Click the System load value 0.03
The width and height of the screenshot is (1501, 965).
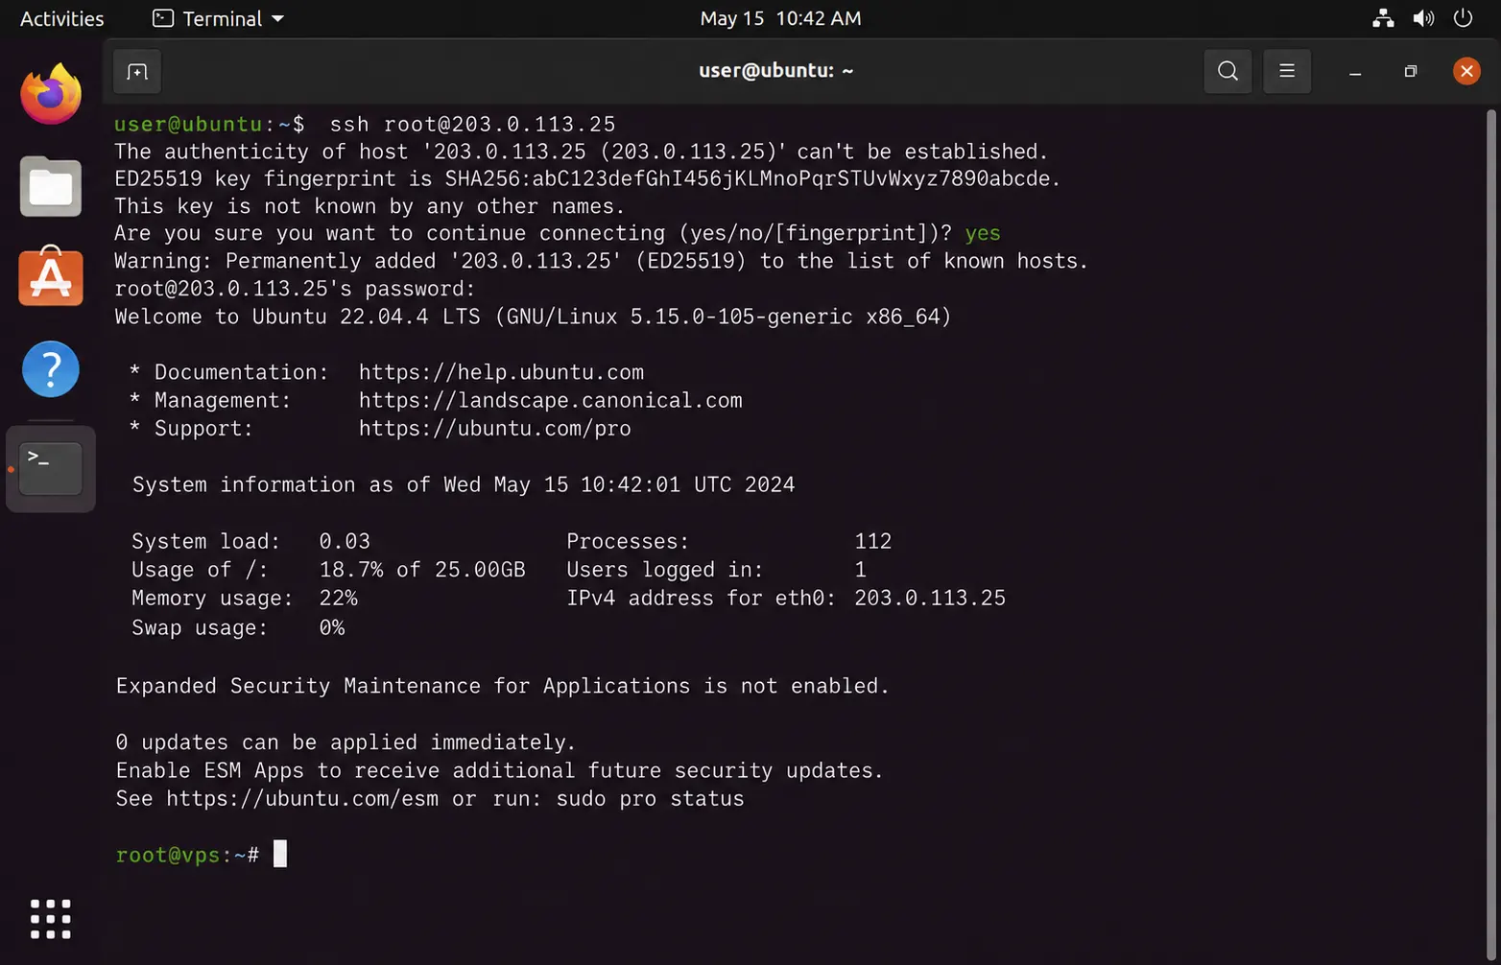pyautogui.click(x=345, y=542)
